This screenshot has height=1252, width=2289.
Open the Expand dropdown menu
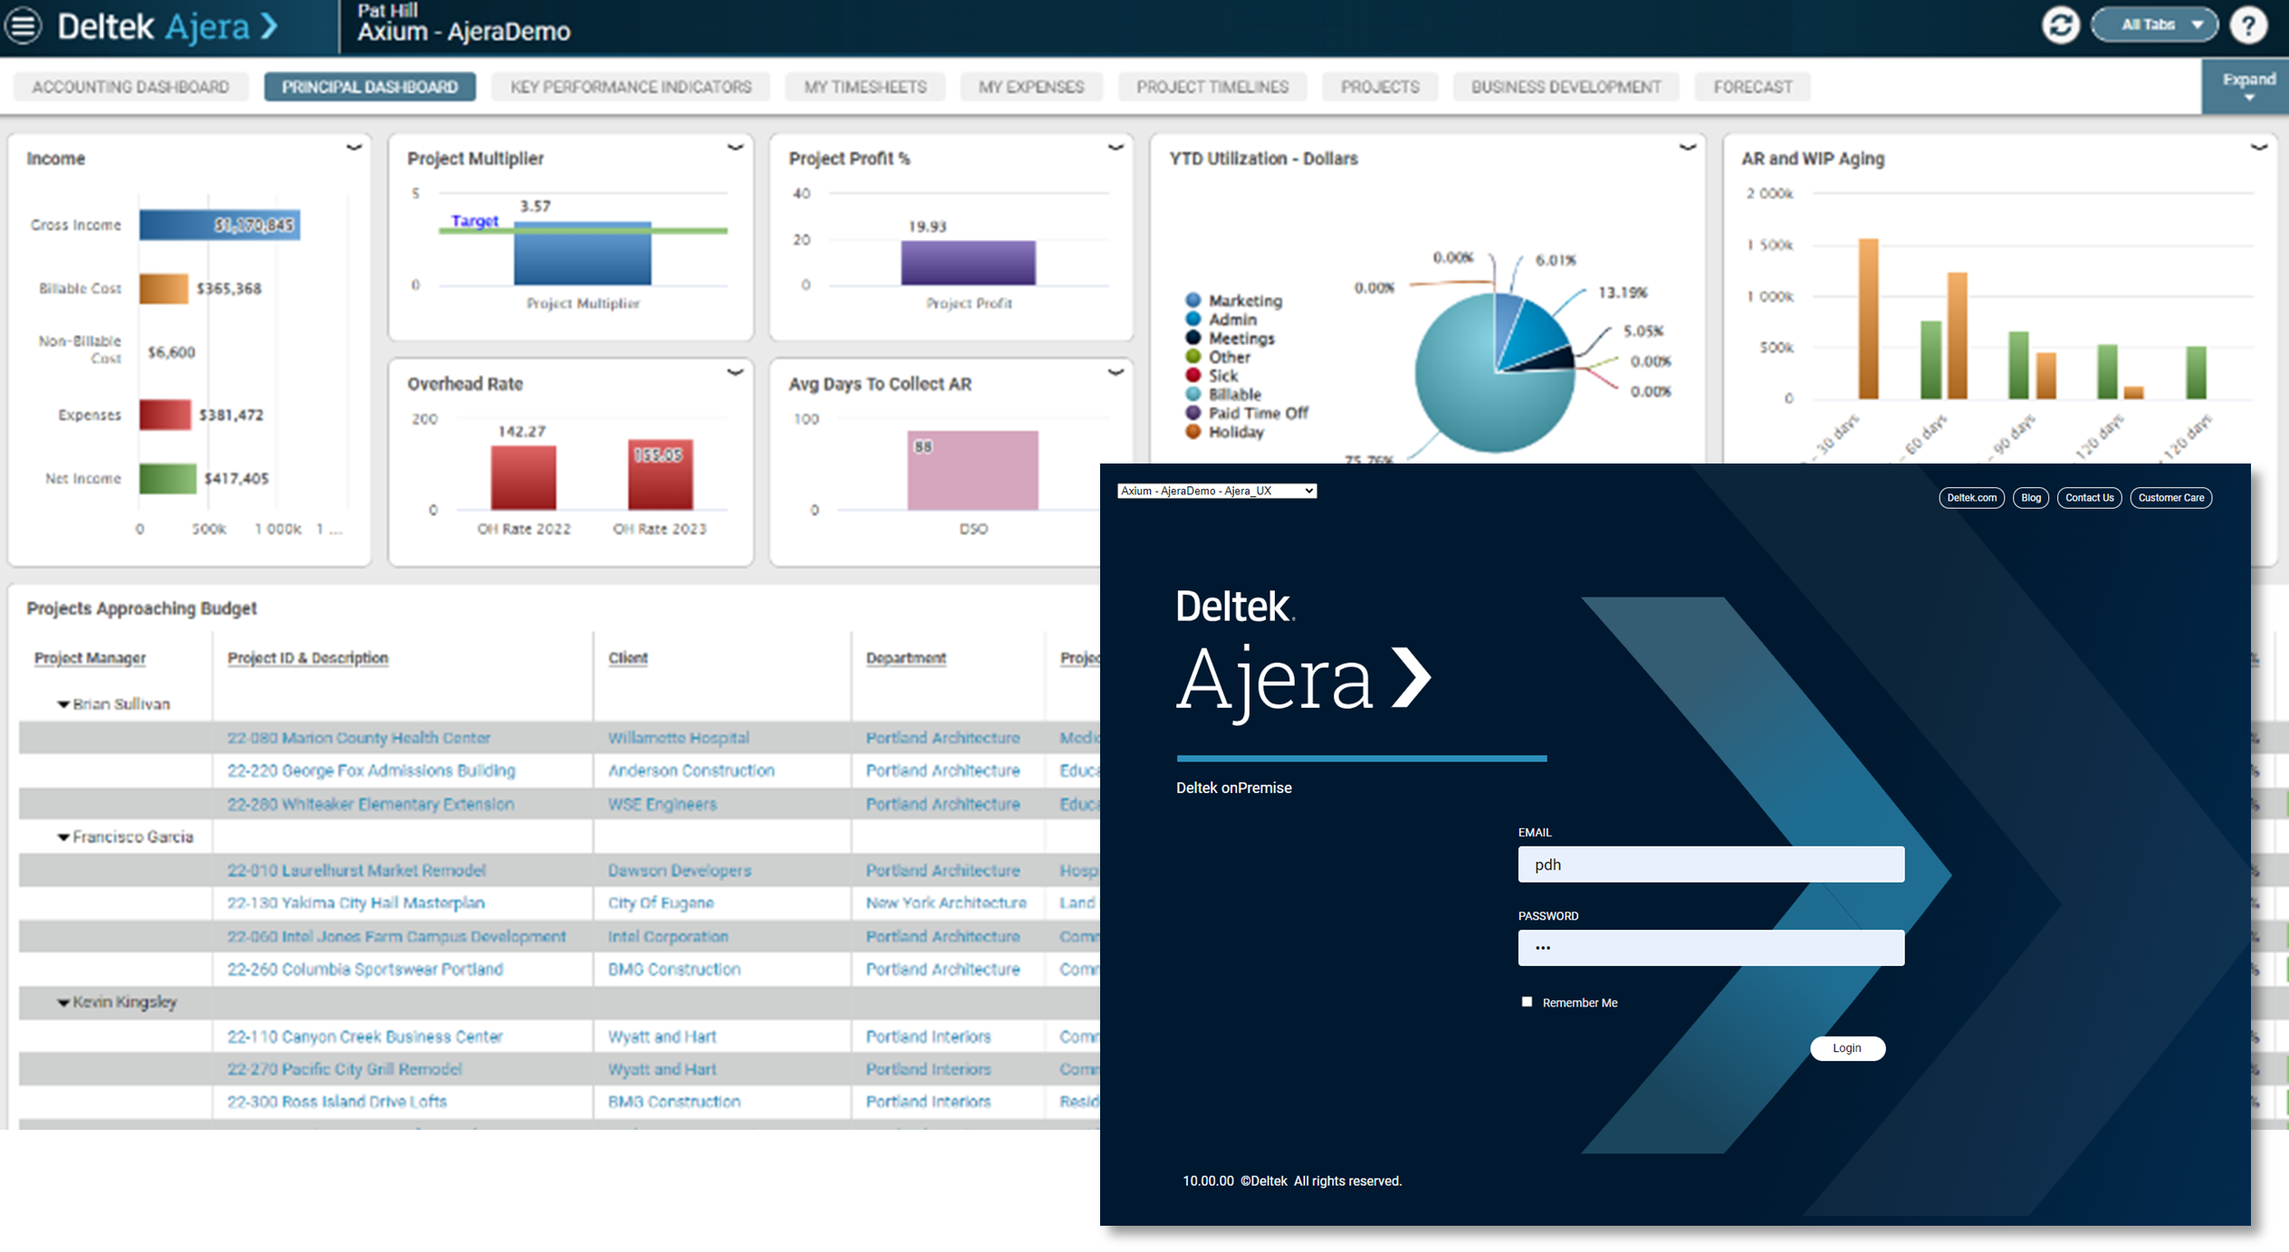coord(2246,86)
